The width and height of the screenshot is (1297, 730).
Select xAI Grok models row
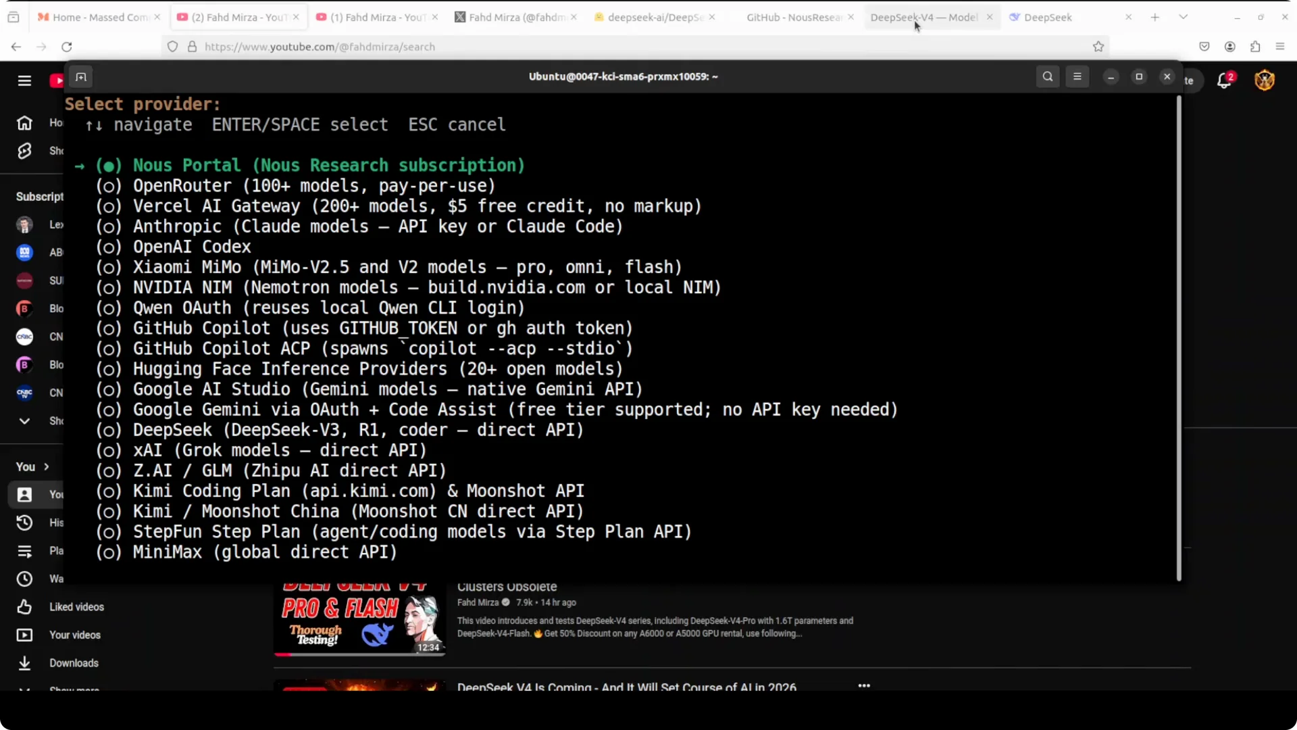click(261, 450)
